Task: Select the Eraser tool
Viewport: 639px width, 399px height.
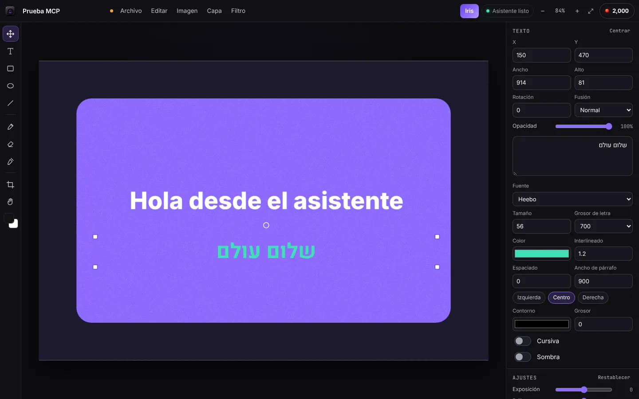Action: point(11,144)
